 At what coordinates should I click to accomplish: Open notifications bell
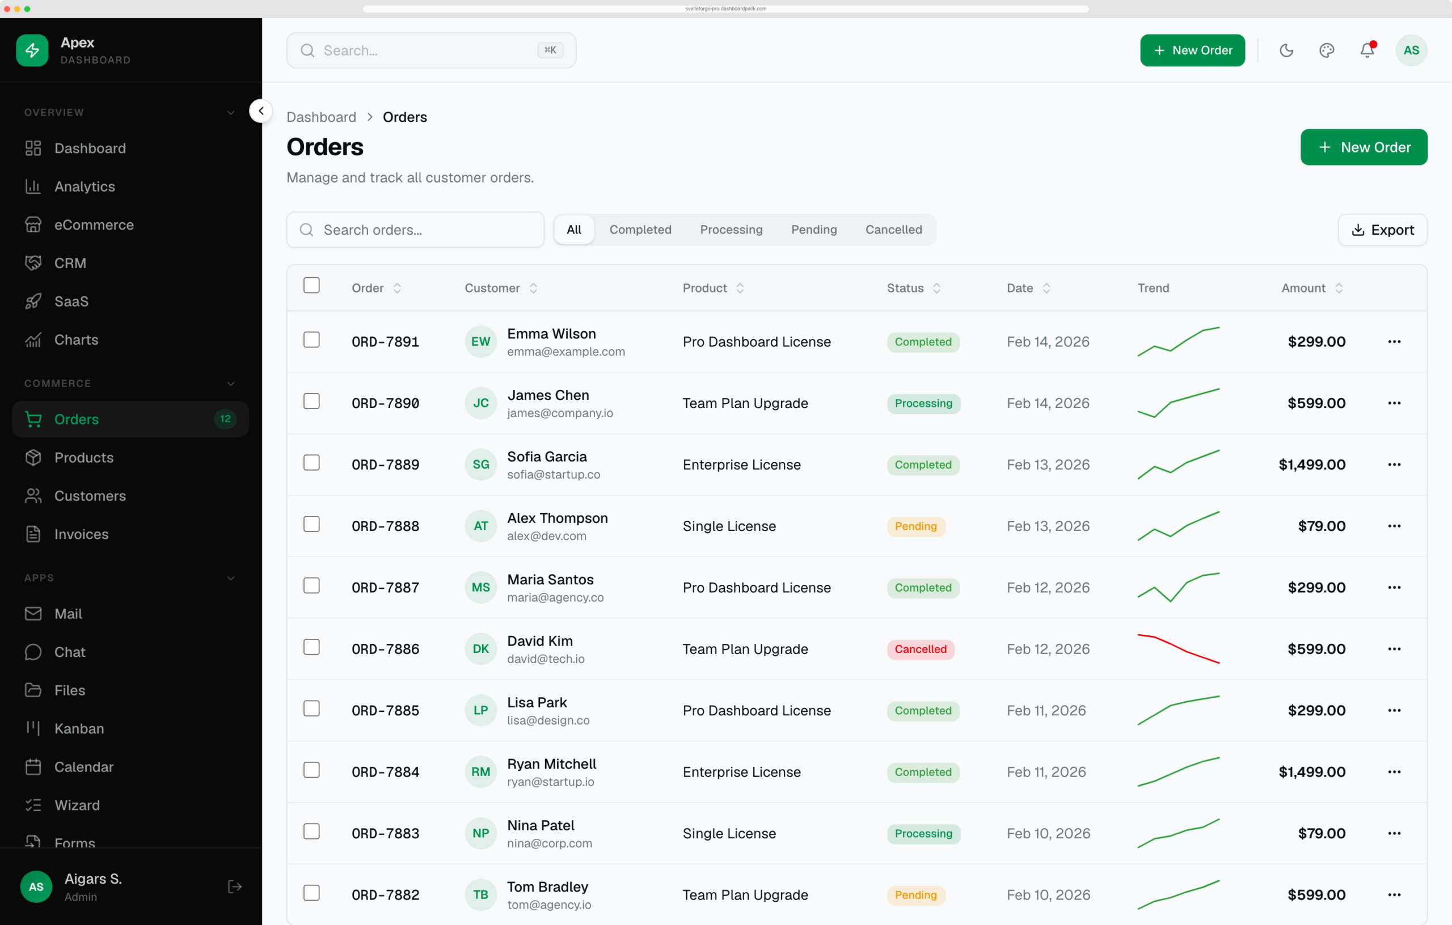[1367, 50]
